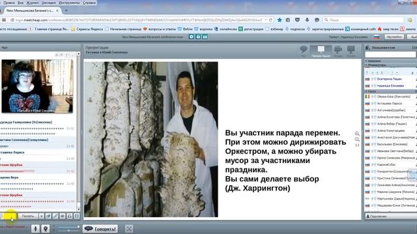Click the chat scrollbar up arrow

[x=78, y=54]
